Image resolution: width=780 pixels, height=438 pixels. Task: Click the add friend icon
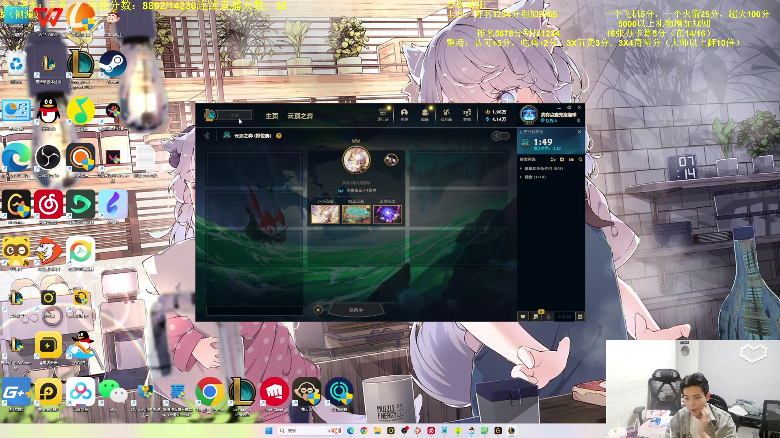(x=552, y=159)
